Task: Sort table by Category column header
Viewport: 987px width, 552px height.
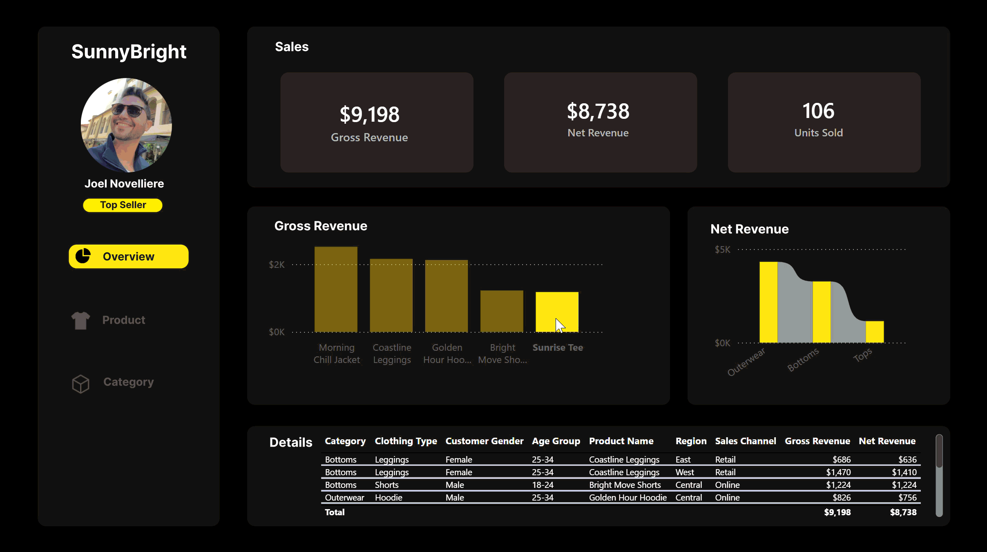Action: [345, 441]
